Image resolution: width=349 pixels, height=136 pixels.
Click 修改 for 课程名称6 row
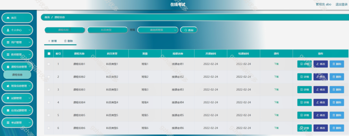click(x=321, y=128)
